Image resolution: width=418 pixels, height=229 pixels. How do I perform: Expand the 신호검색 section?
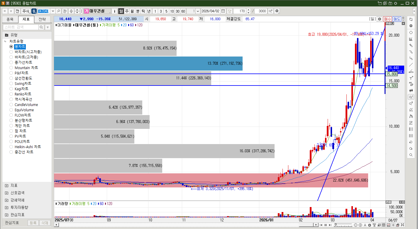tap(6, 193)
